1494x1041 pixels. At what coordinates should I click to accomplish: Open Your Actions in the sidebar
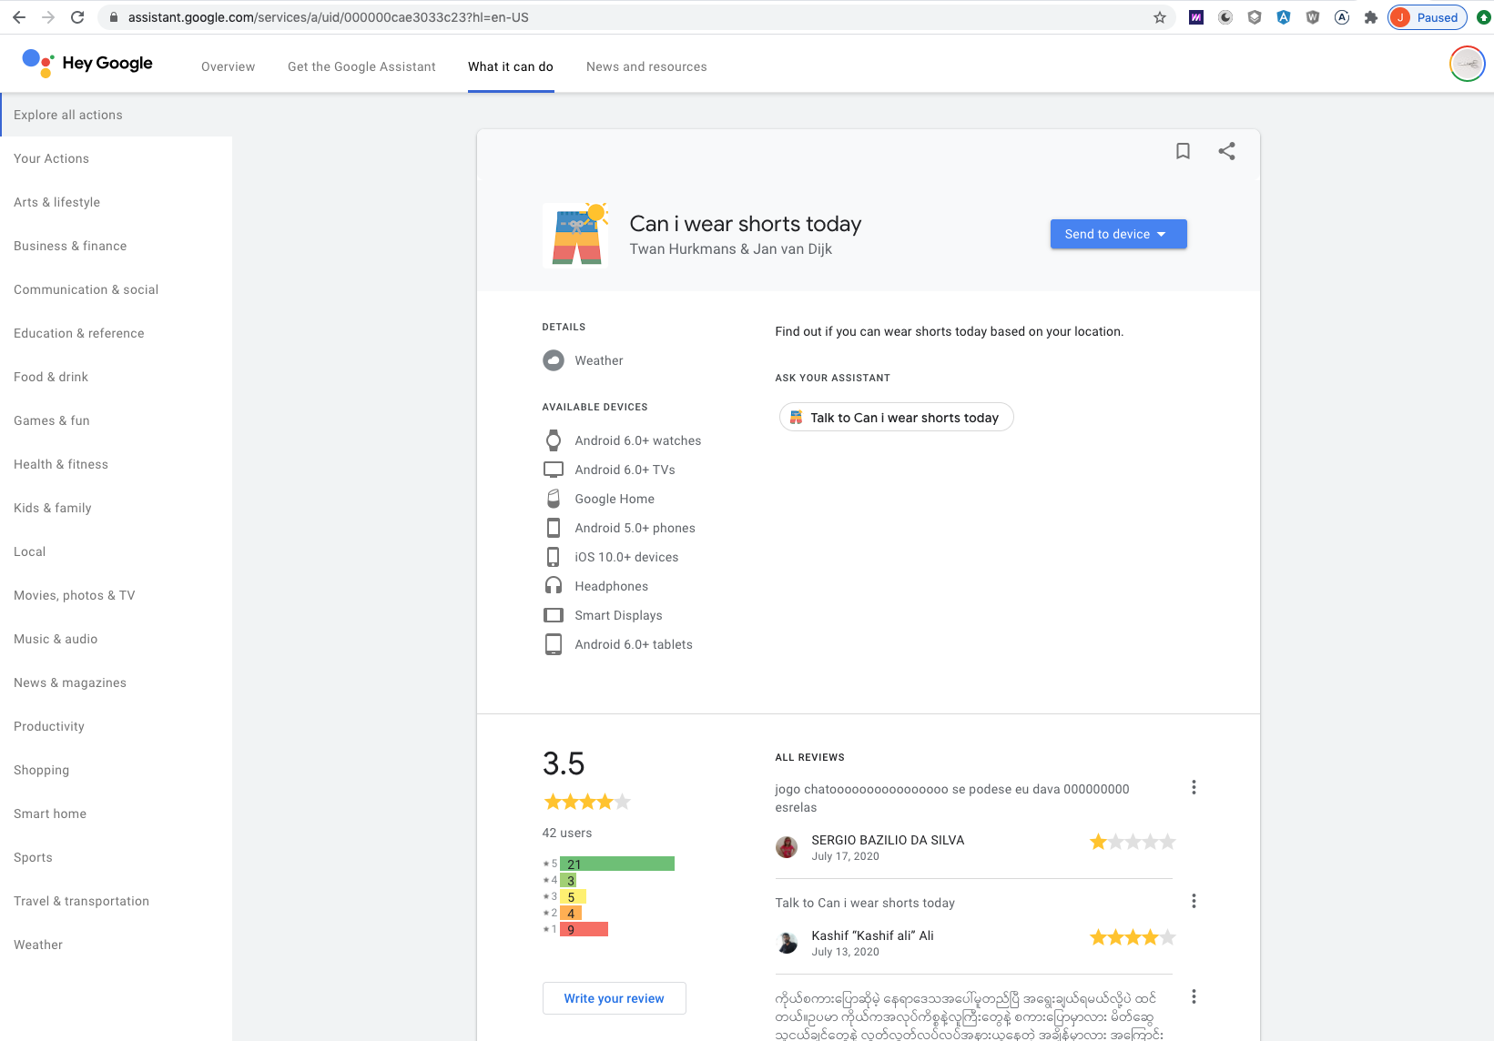click(117, 158)
